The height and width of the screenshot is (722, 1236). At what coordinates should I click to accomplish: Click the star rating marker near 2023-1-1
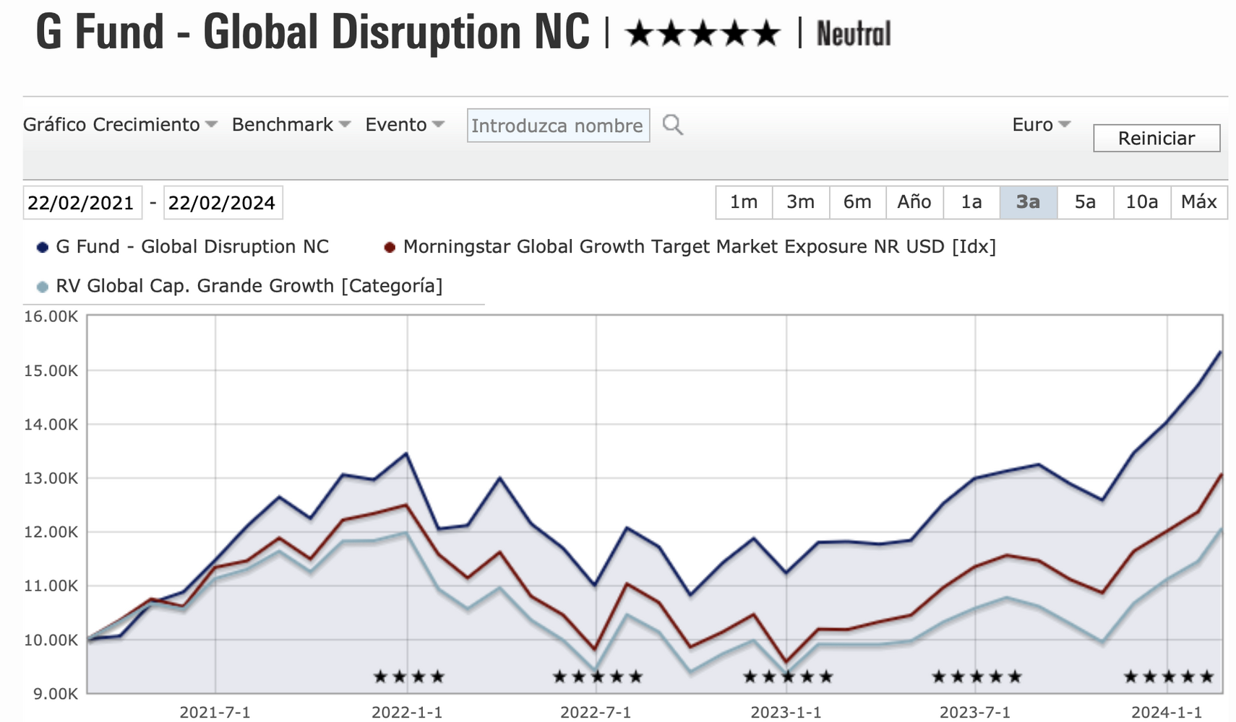pos(788,677)
